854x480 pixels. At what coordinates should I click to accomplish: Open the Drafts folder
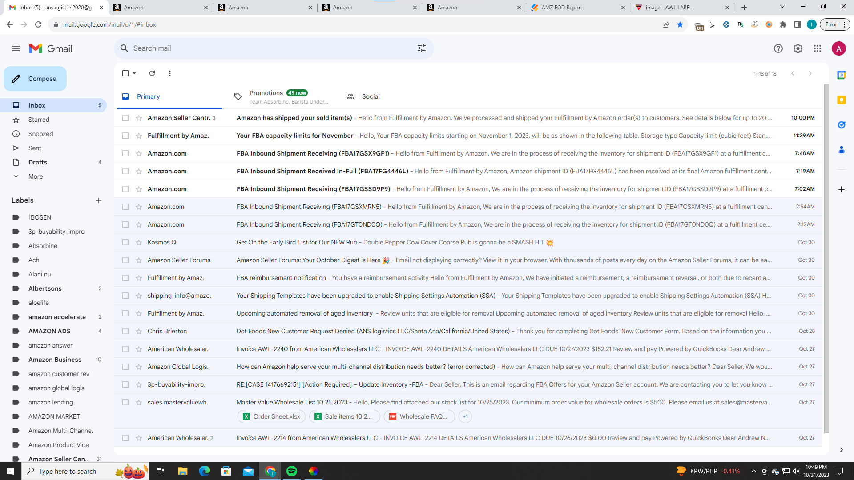pyautogui.click(x=53, y=162)
